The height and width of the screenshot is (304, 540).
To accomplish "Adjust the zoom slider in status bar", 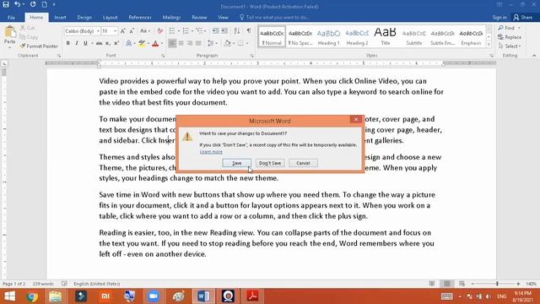I will pos(497,284).
